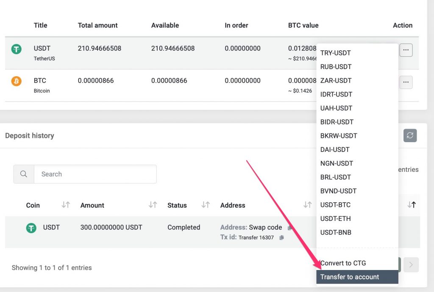
Task: Select USDT-BNB trading pair
Action: point(357,232)
